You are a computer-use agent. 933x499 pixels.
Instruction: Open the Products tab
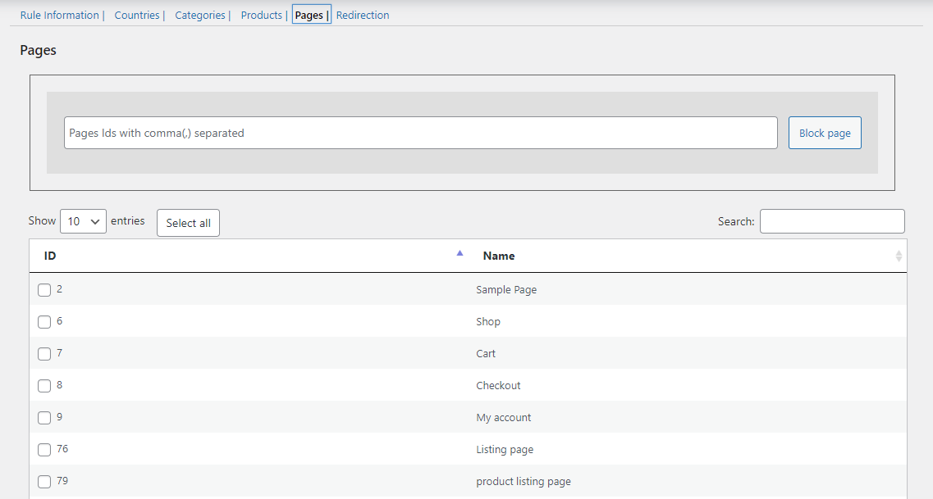tap(261, 16)
